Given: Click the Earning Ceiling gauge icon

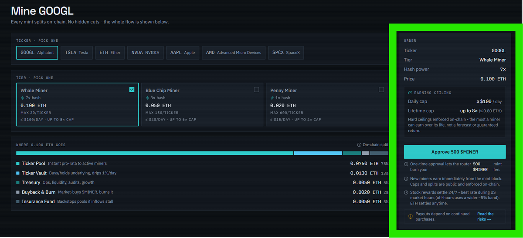Looking at the screenshot, I should coord(410,93).
